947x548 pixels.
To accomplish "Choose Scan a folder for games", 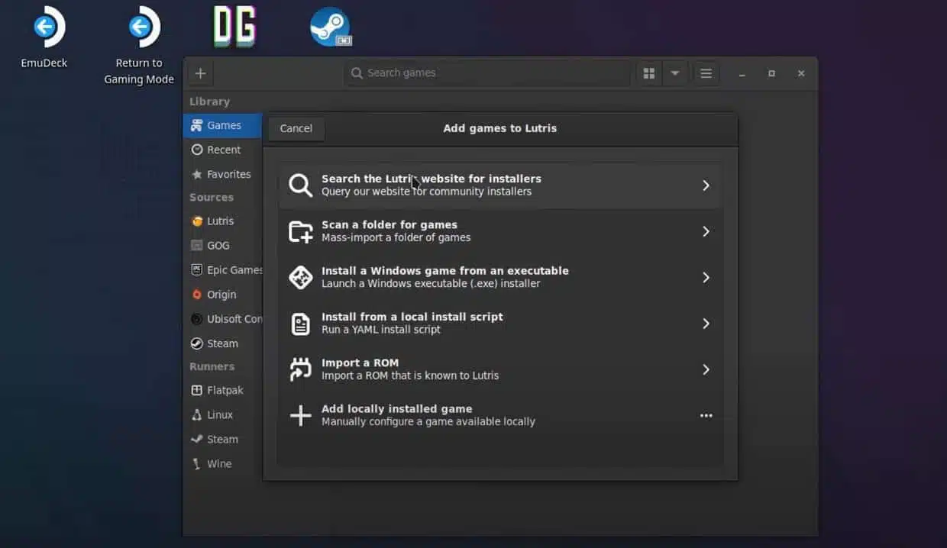I will point(499,231).
